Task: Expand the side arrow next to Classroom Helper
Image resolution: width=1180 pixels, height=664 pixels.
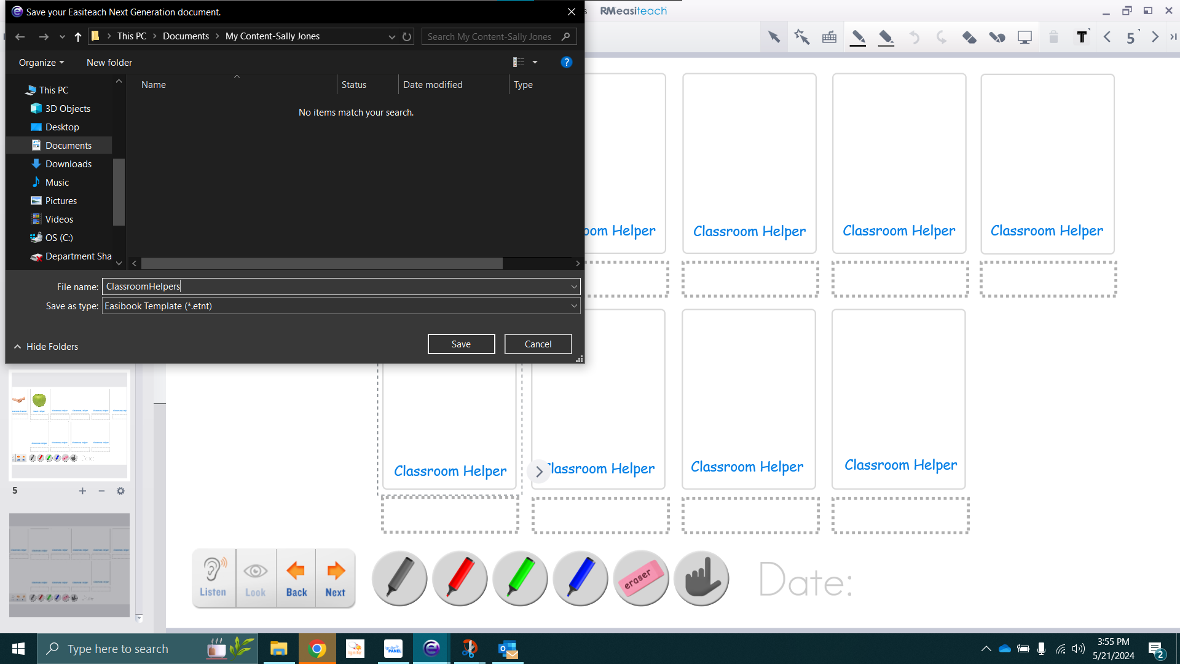Action: (x=538, y=472)
